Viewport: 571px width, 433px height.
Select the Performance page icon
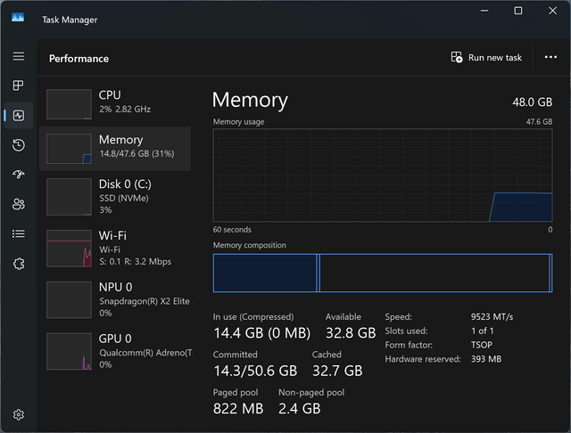point(19,116)
